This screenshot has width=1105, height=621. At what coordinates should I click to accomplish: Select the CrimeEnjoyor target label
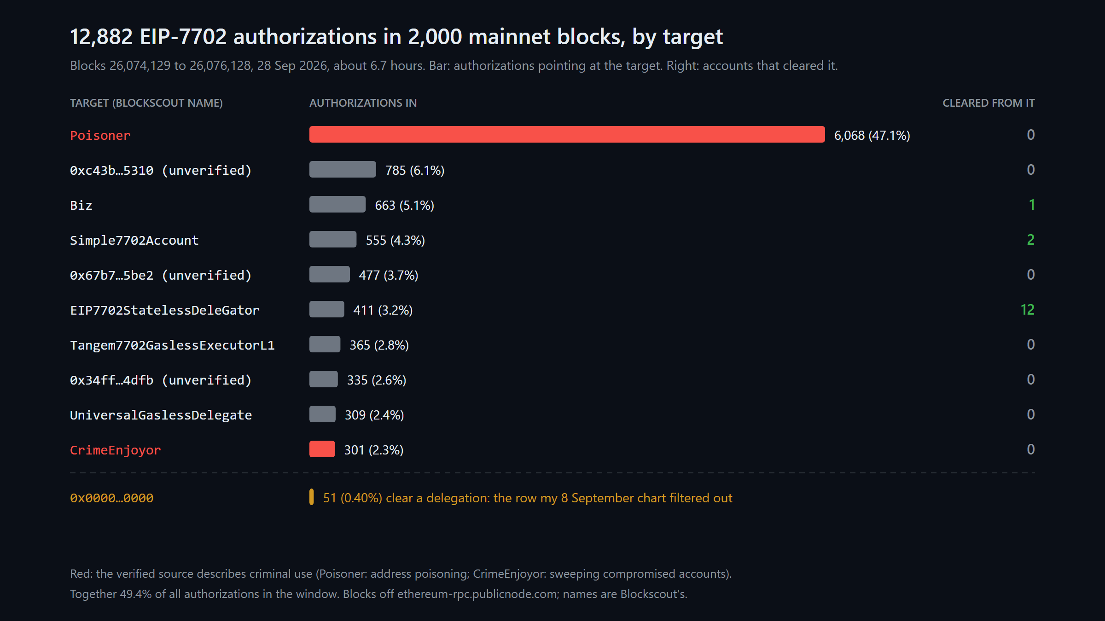116,450
